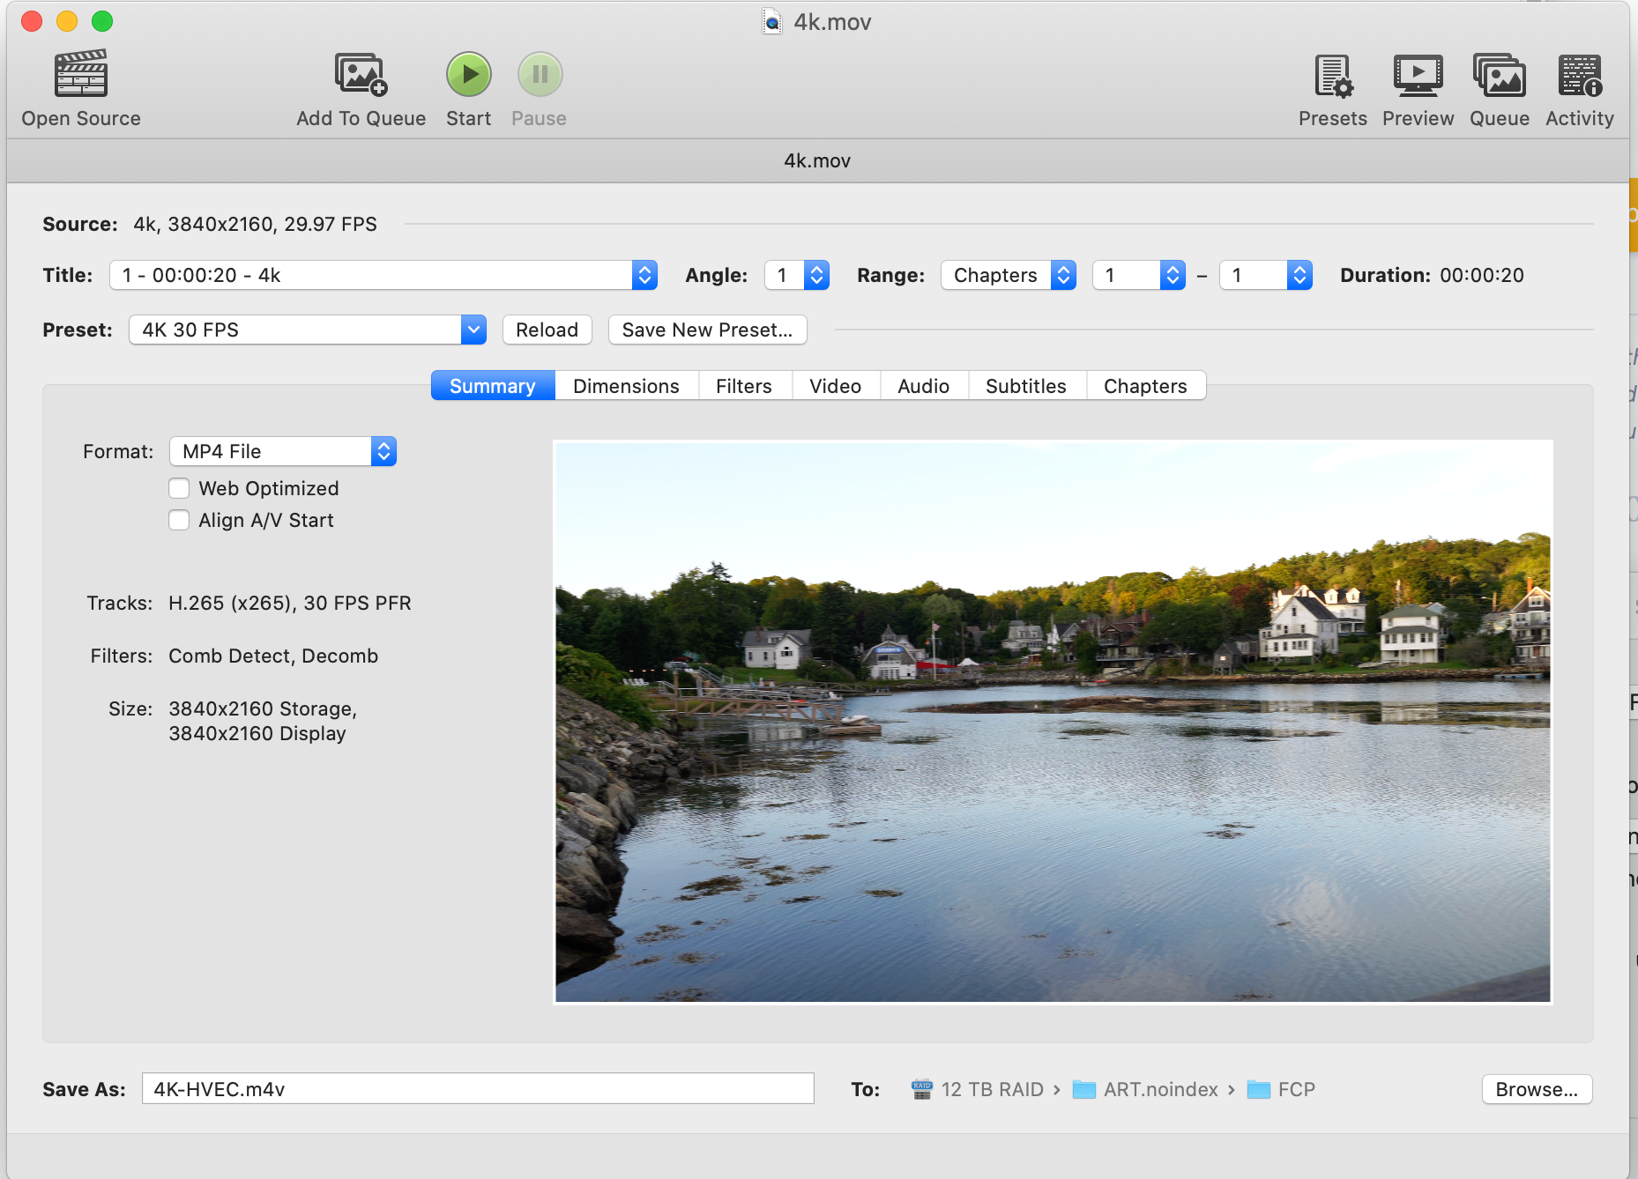Click the 4k.mov title bar file icon
Viewport: 1638px width, 1179px height.
coord(772,22)
